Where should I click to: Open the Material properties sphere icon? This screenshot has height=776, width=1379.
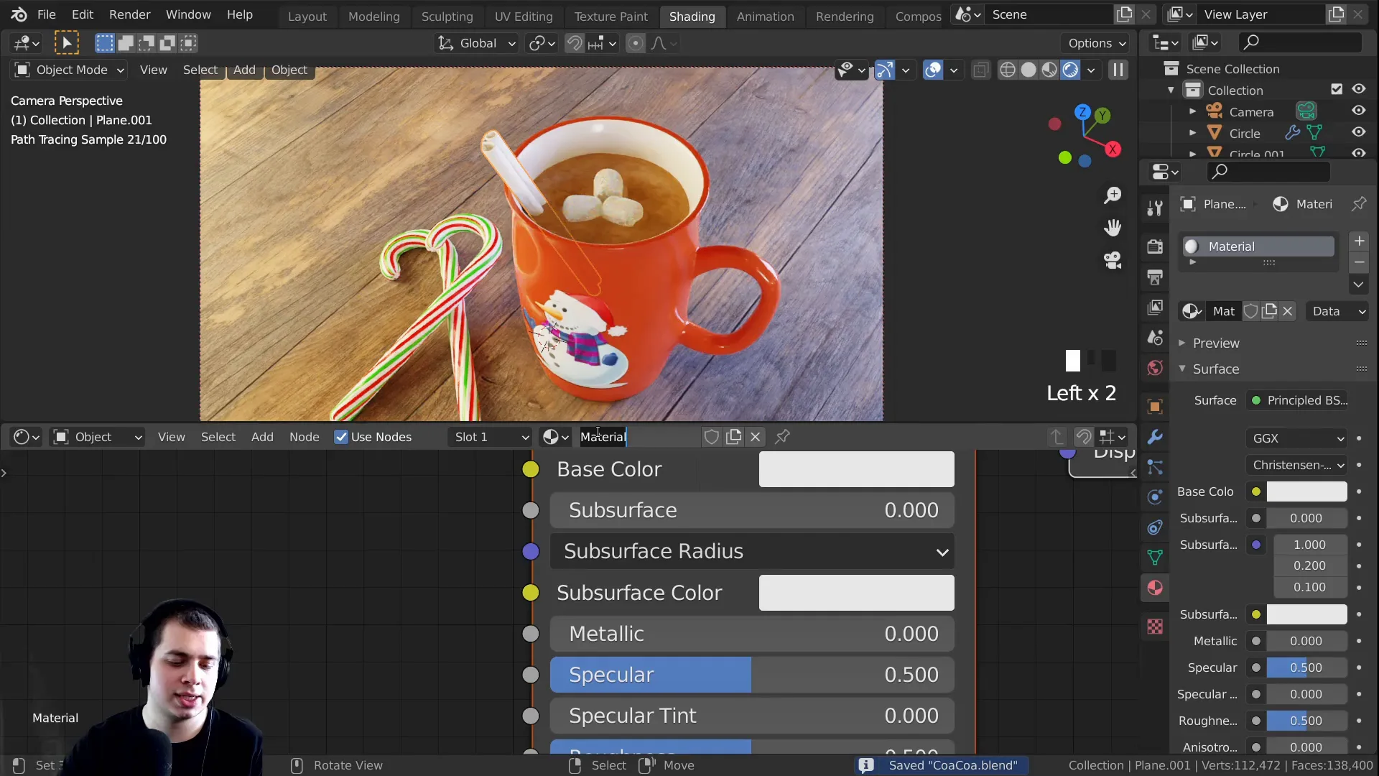[1155, 588]
